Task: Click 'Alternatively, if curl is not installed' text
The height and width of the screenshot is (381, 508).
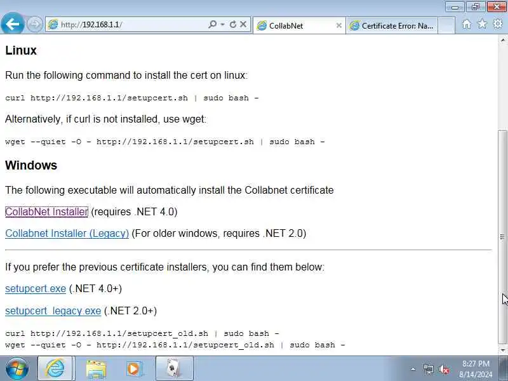Action: click(x=105, y=119)
